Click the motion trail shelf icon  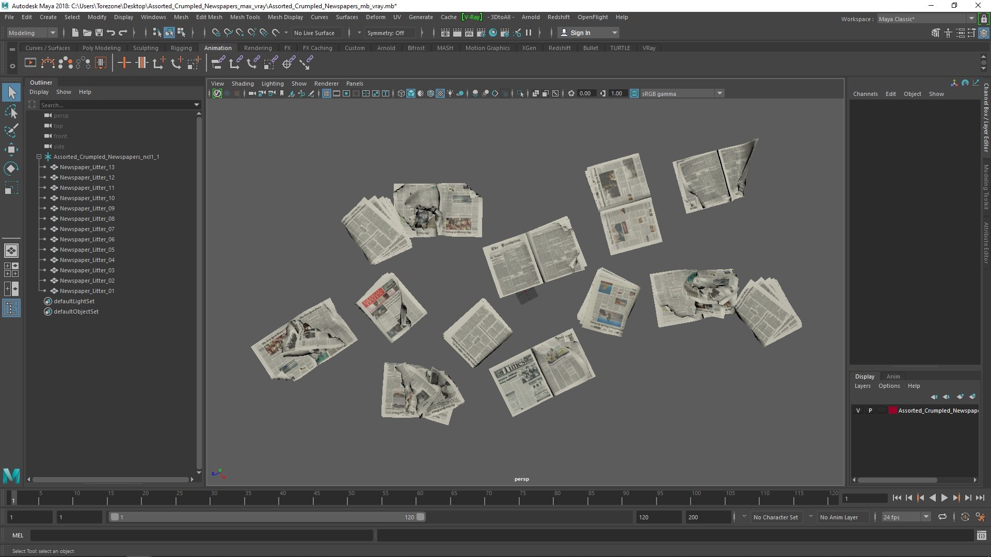tap(48, 63)
